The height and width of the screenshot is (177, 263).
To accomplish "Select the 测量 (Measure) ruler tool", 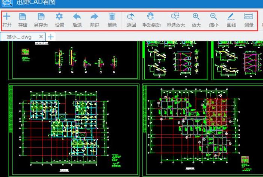I will 249,17.
